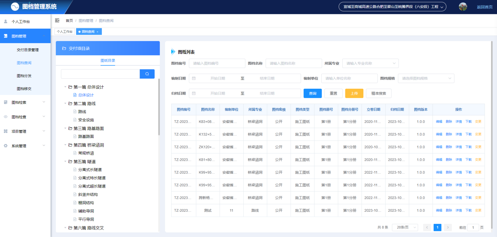Select 平行导洞 in the tree
The width and height of the screenshot is (497, 237).
86,219
